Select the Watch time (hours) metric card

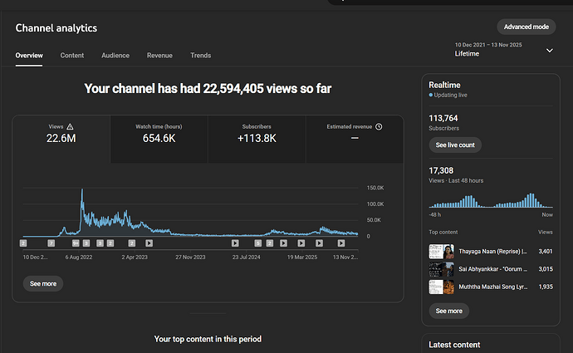[x=158, y=134]
